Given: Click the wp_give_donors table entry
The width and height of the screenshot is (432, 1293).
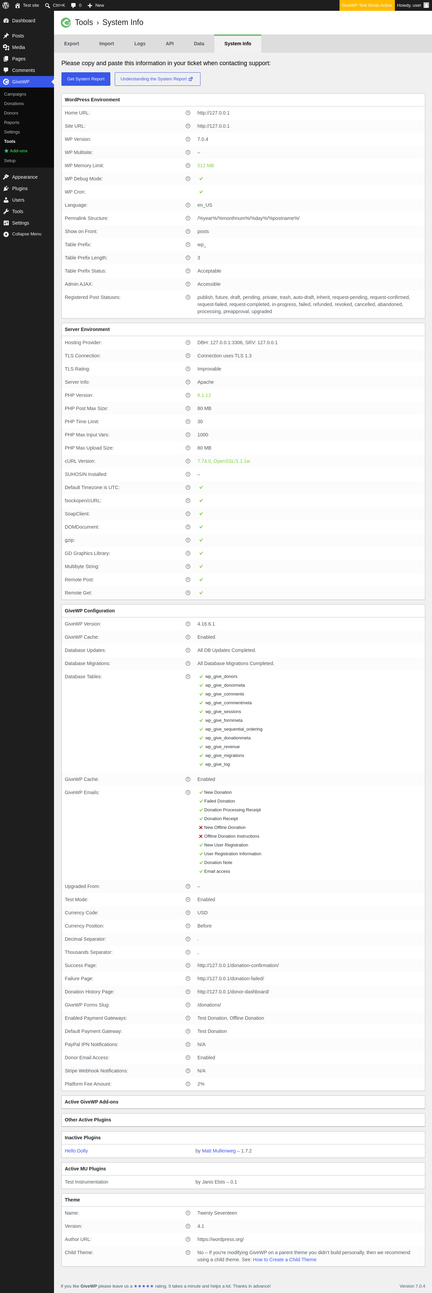Looking at the screenshot, I should (x=221, y=677).
